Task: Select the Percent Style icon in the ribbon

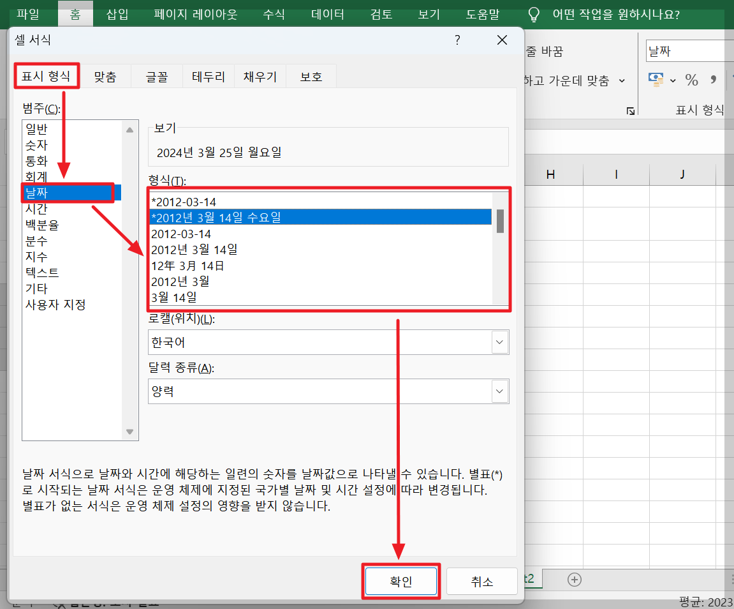Action: pyautogui.click(x=692, y=79)
